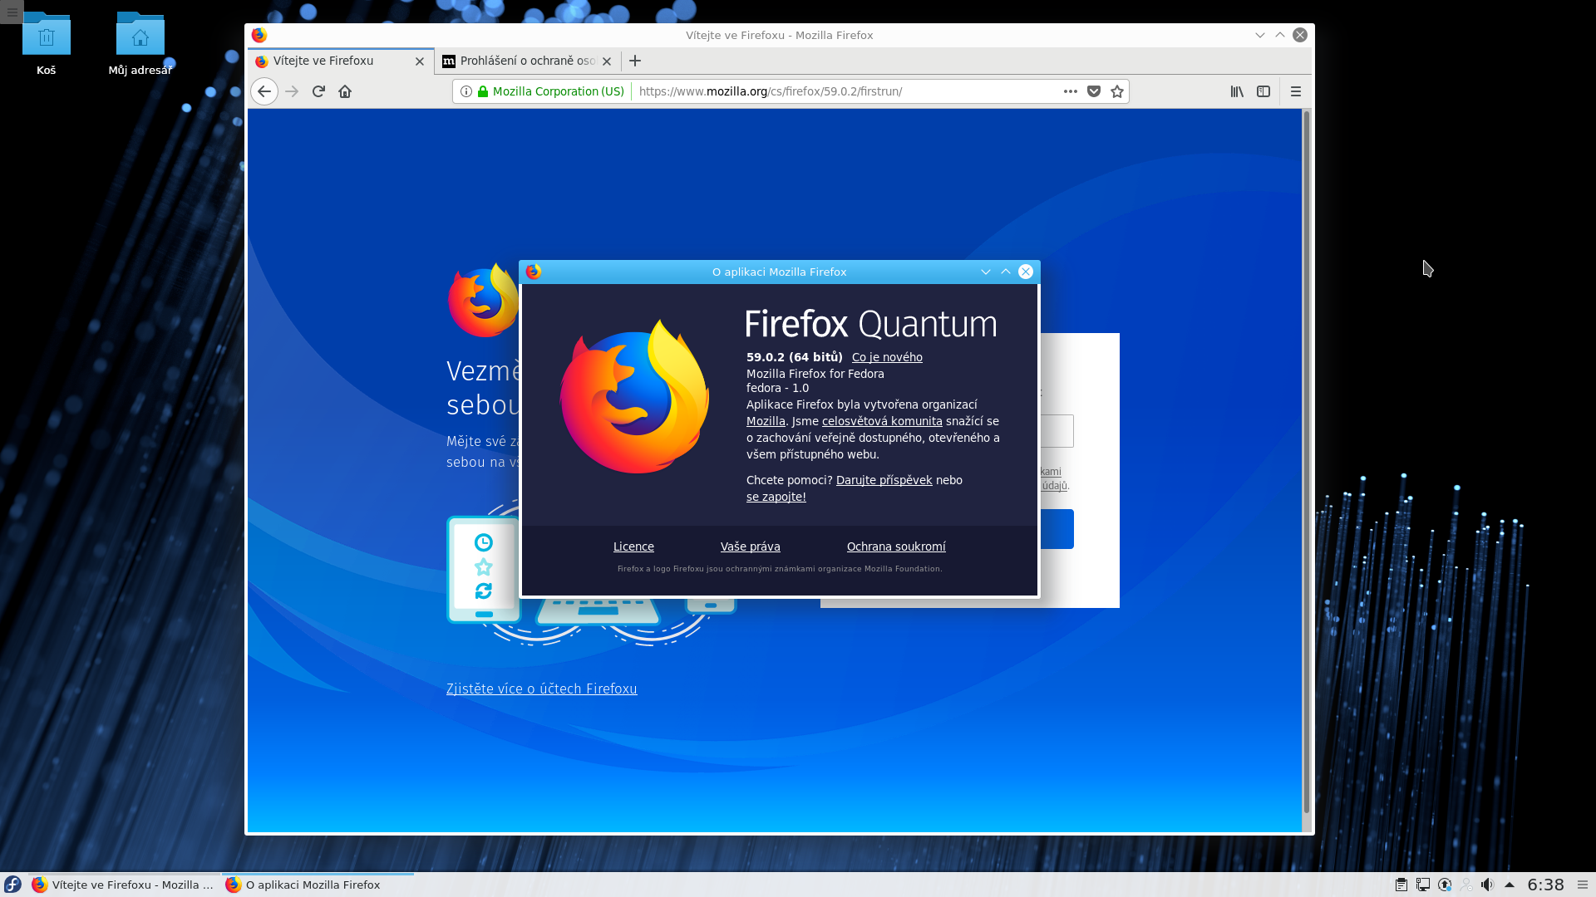
Task: Click the user status tray icon
Action: tap(1466, 885)
